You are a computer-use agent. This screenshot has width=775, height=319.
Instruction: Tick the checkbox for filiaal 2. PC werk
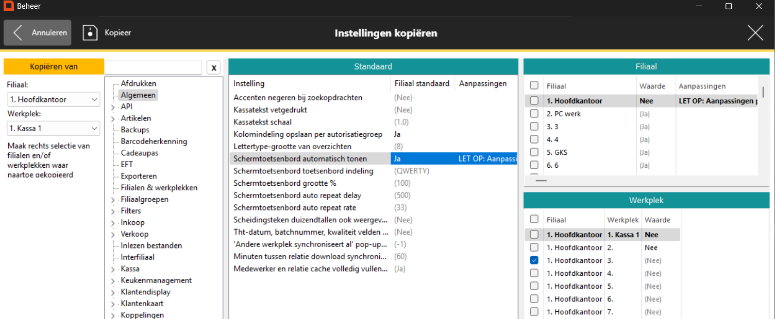534,114
